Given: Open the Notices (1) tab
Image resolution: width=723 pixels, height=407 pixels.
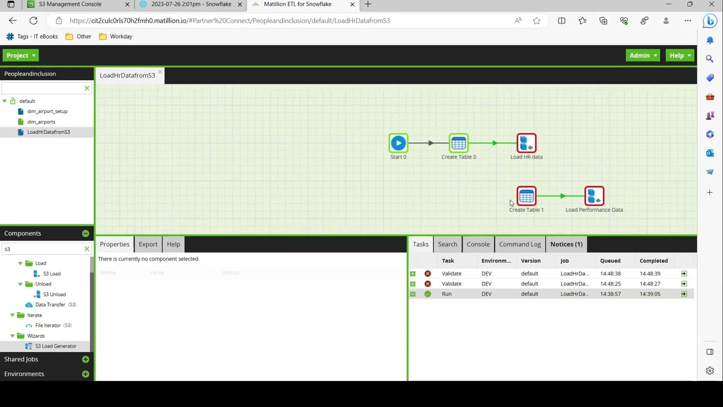Looking at the screenshot, I should (x=566, y=244).
